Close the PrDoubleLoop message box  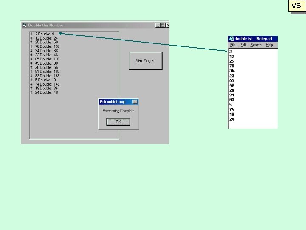tap(135, 102)
